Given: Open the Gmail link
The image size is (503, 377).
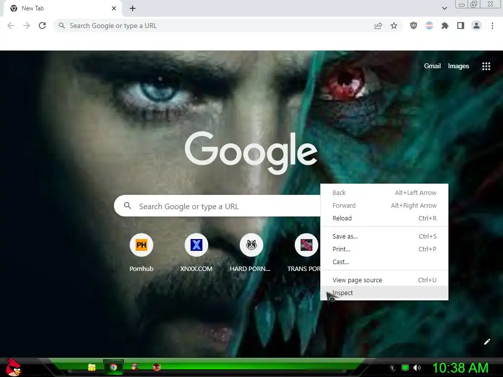Looking at the screenshot, I should [x=432, y=66].
